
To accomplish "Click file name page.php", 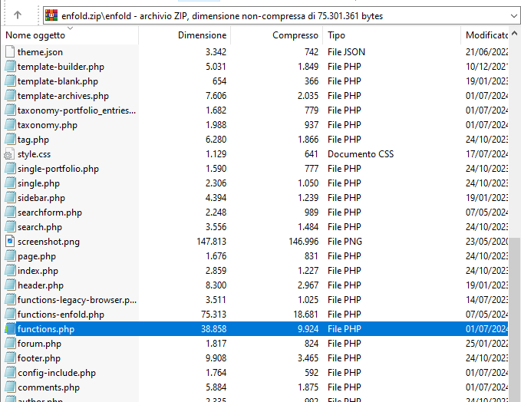I will pyautogui.click(x=37, y=256).
